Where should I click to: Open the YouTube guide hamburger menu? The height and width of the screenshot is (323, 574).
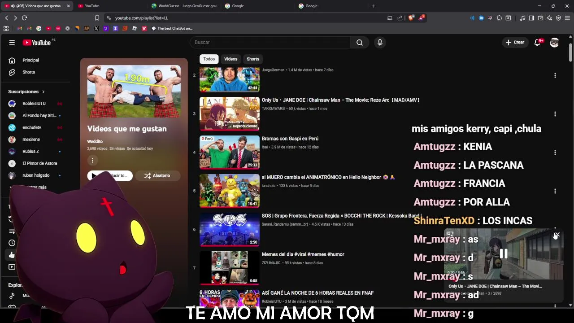pos(12,43)
